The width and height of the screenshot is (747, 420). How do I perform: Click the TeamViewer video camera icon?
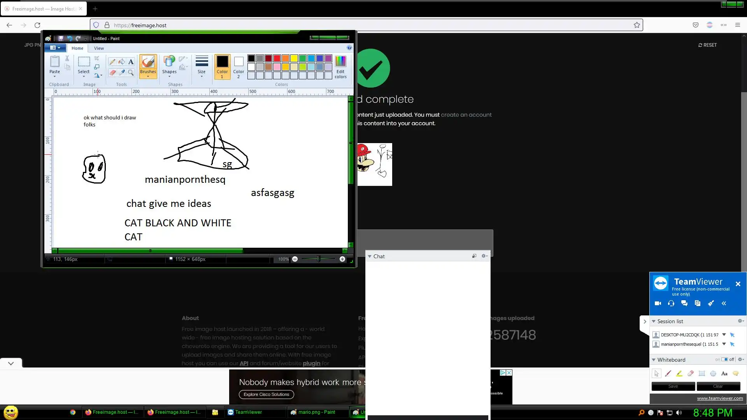click(658, 303)
